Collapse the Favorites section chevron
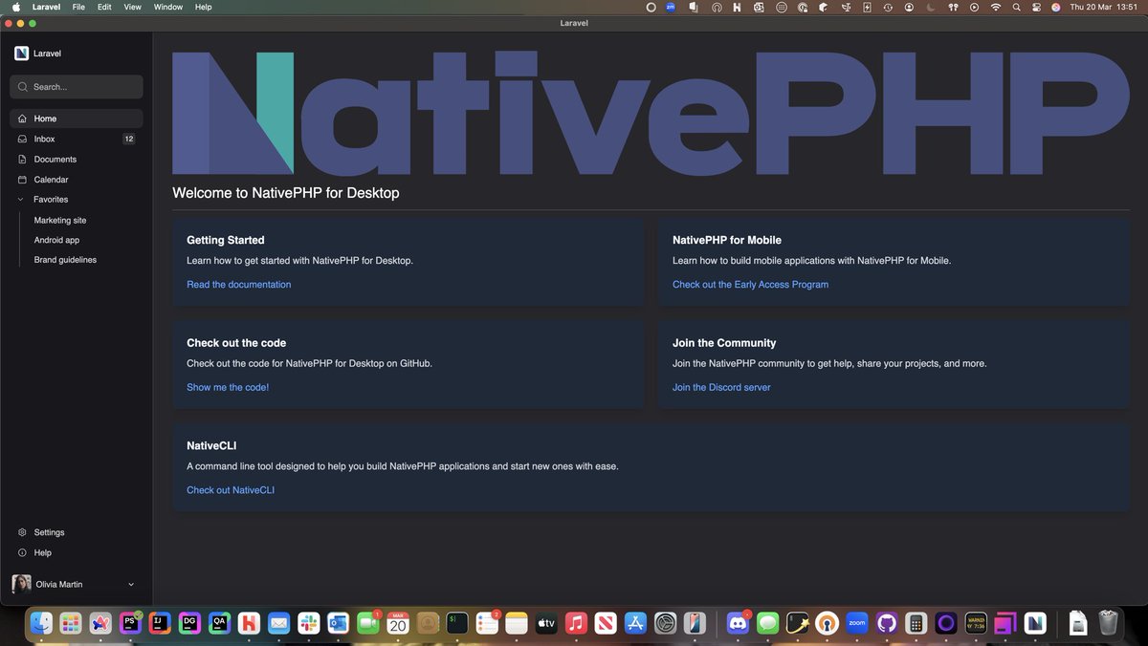This screenshot has width=1148, height=646. 22,200
